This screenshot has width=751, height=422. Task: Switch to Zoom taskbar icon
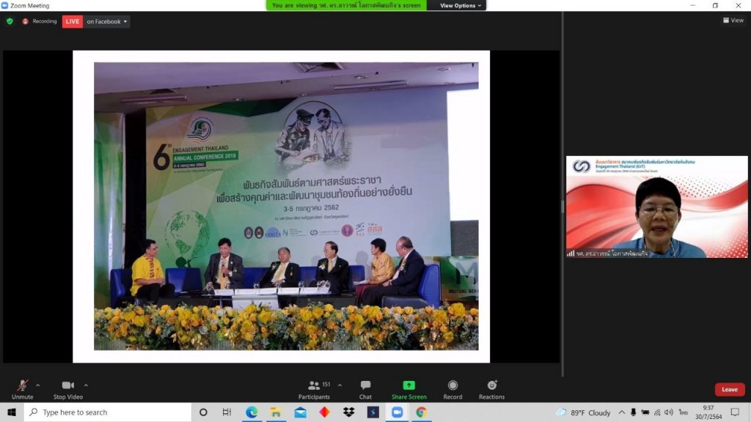[x=397, y=412]
